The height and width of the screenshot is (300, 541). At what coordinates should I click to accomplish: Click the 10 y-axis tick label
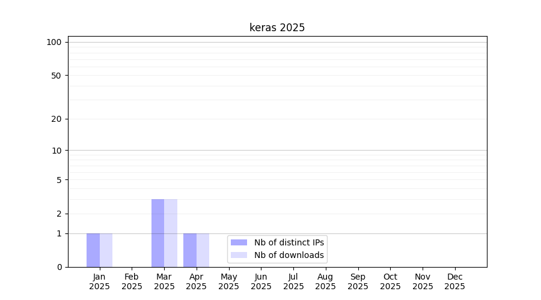click(56, 151)
